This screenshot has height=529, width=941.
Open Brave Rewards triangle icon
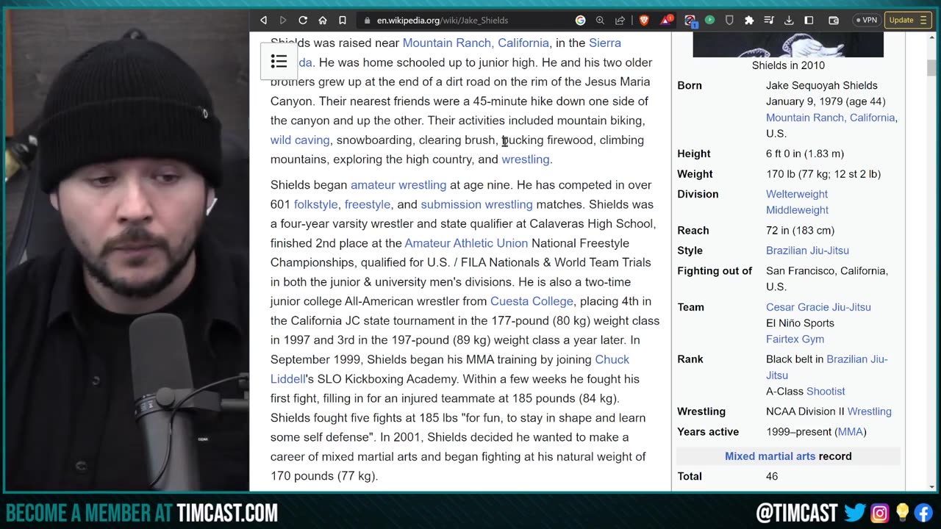click(665, 21)
